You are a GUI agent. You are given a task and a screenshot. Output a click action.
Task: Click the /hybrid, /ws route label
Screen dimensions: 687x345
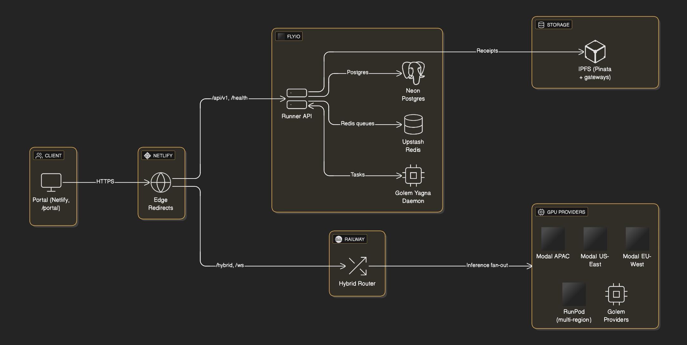(230, 265)
